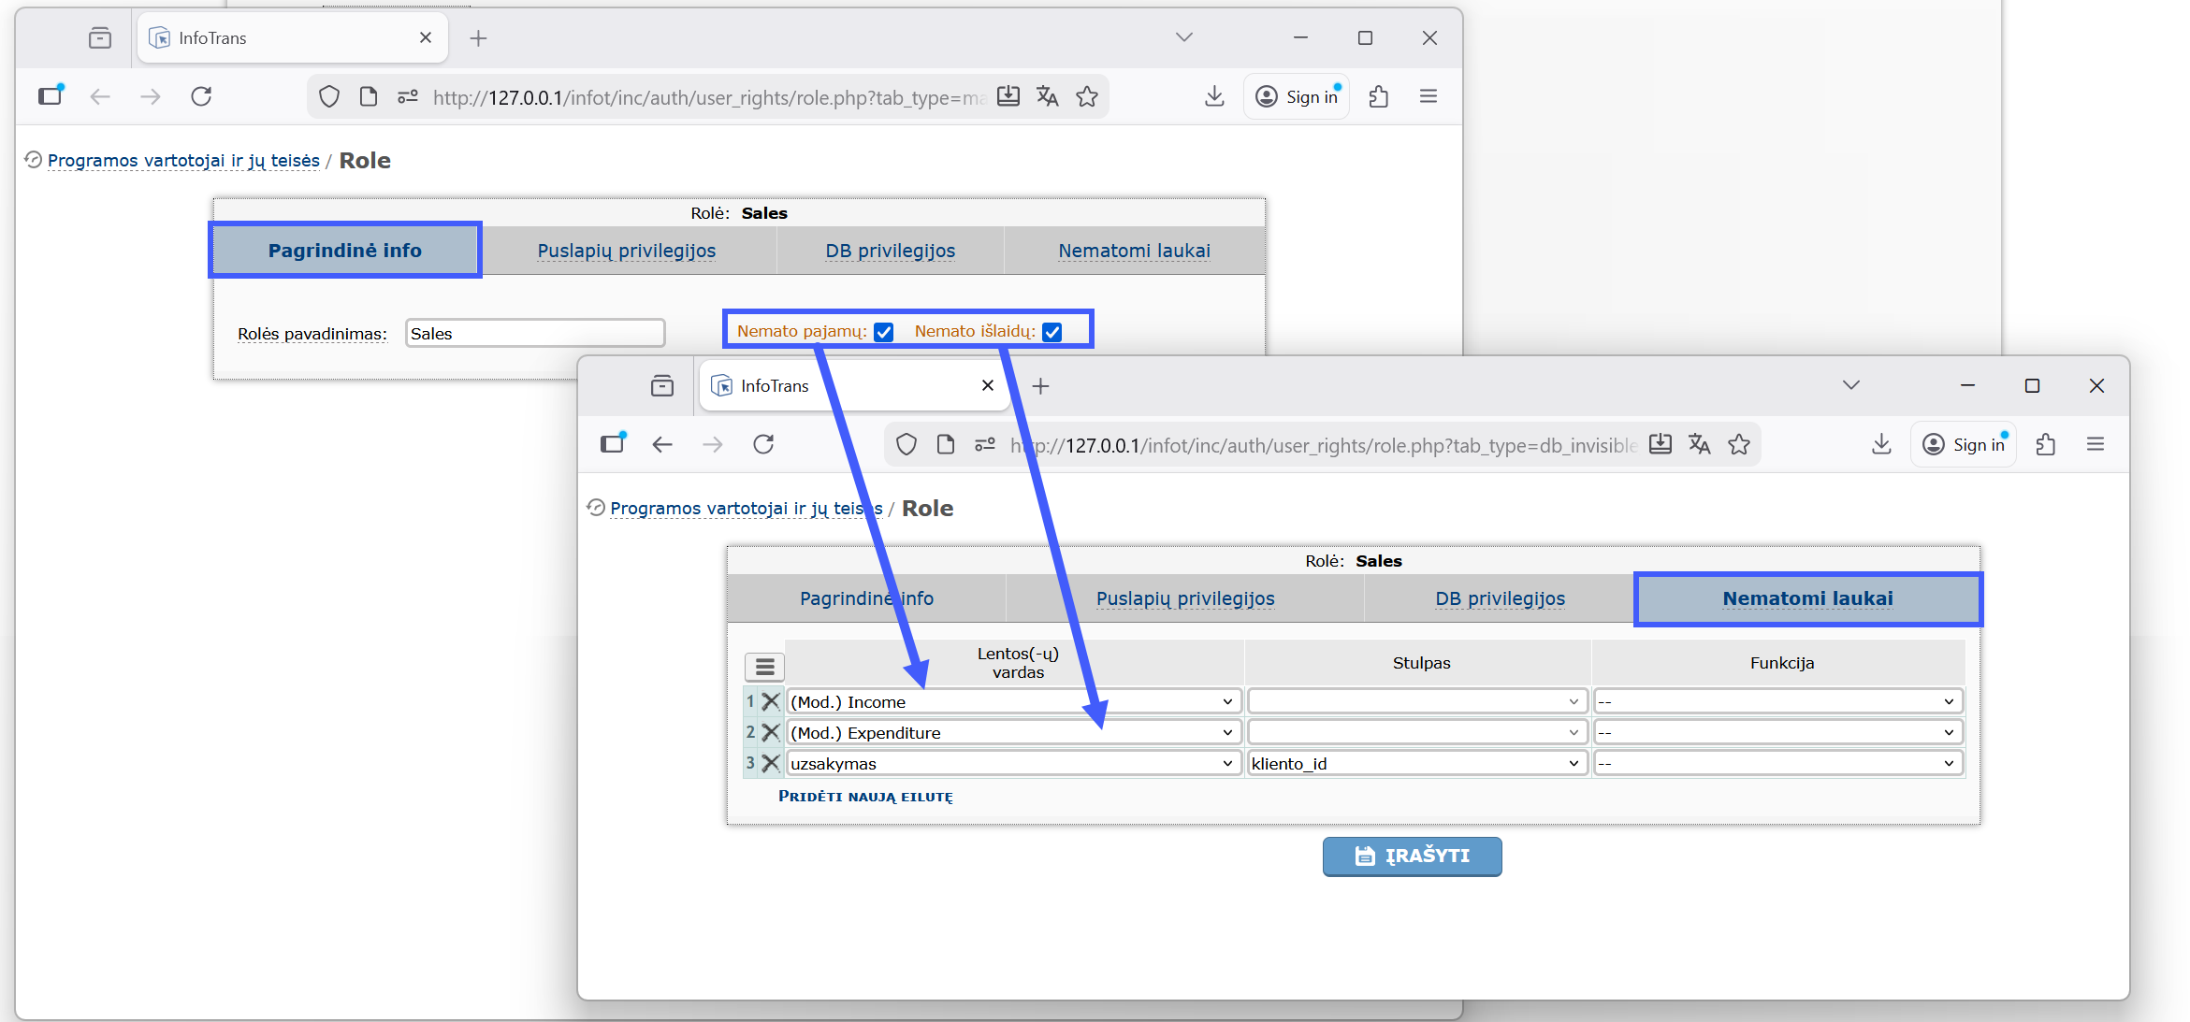Go back in the front browser window
Screen dimensions: 2190x1022
pos(662,444)
